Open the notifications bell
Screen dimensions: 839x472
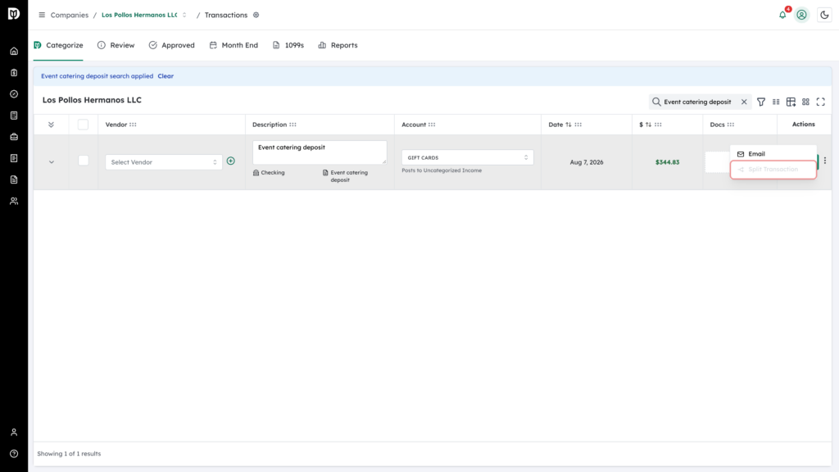tap(782, 15)
